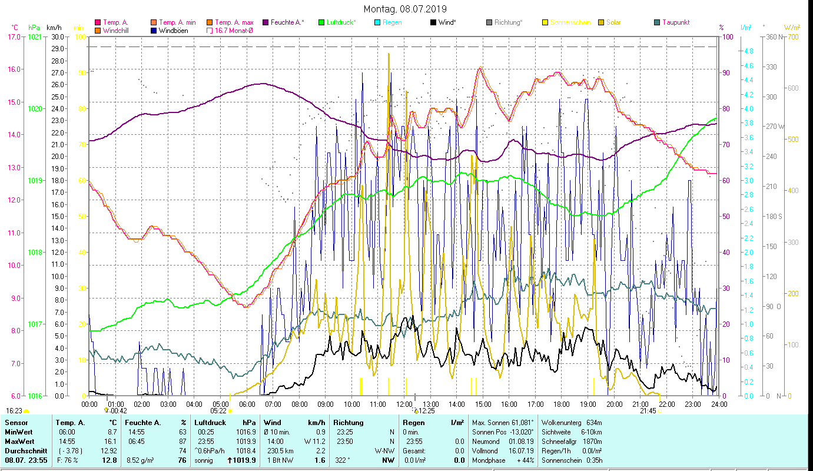Select the Neumond 01.08.19 entry
The image size is (813, 471).
pyautogui.click(x=503, y=442)
